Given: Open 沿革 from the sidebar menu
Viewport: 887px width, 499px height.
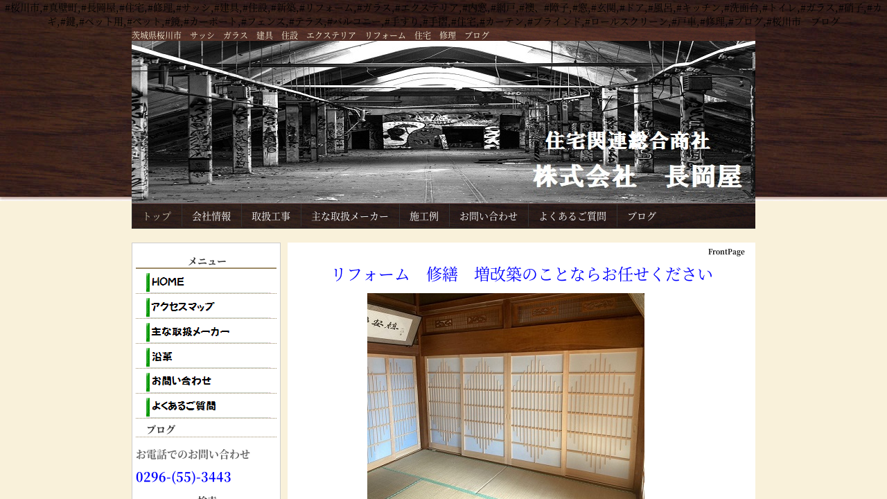Looking at the screenshot, I should point(161,357).
